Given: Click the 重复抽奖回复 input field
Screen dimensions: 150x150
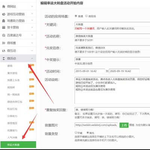Looking at the screenshot, I should pyautogui.click(x=112, y=110).
